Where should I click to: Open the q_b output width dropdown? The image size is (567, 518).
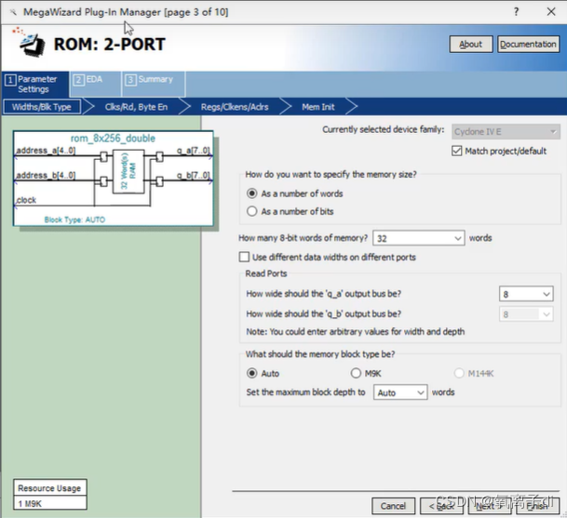[x=526, y=314]
